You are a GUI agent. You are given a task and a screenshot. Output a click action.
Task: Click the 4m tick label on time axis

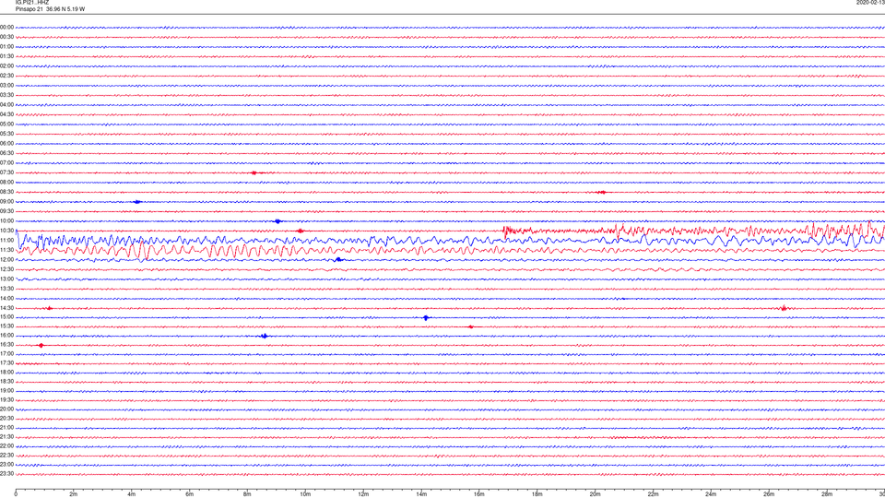click(x=132, y=494)
